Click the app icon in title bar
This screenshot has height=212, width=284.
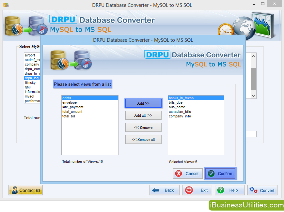coord(6,5)
